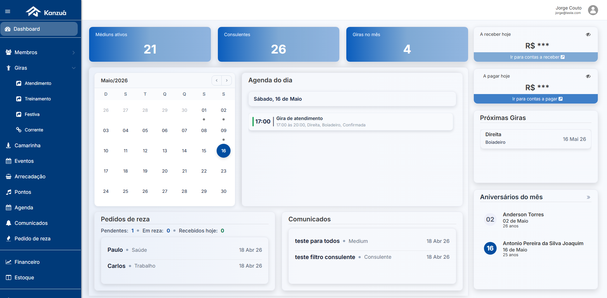Toggle the hamburger sidebar menu
The width and height of the screenshot is (607, 298).
coord(8,11)
